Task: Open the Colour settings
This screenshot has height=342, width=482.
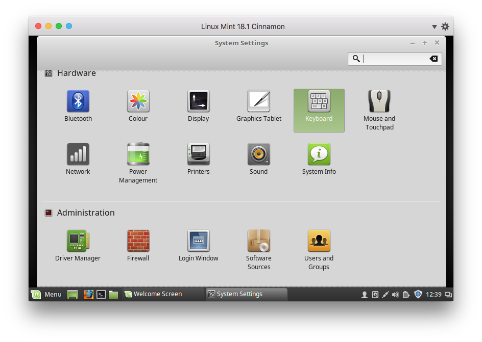Action: [x=138, y=106]
